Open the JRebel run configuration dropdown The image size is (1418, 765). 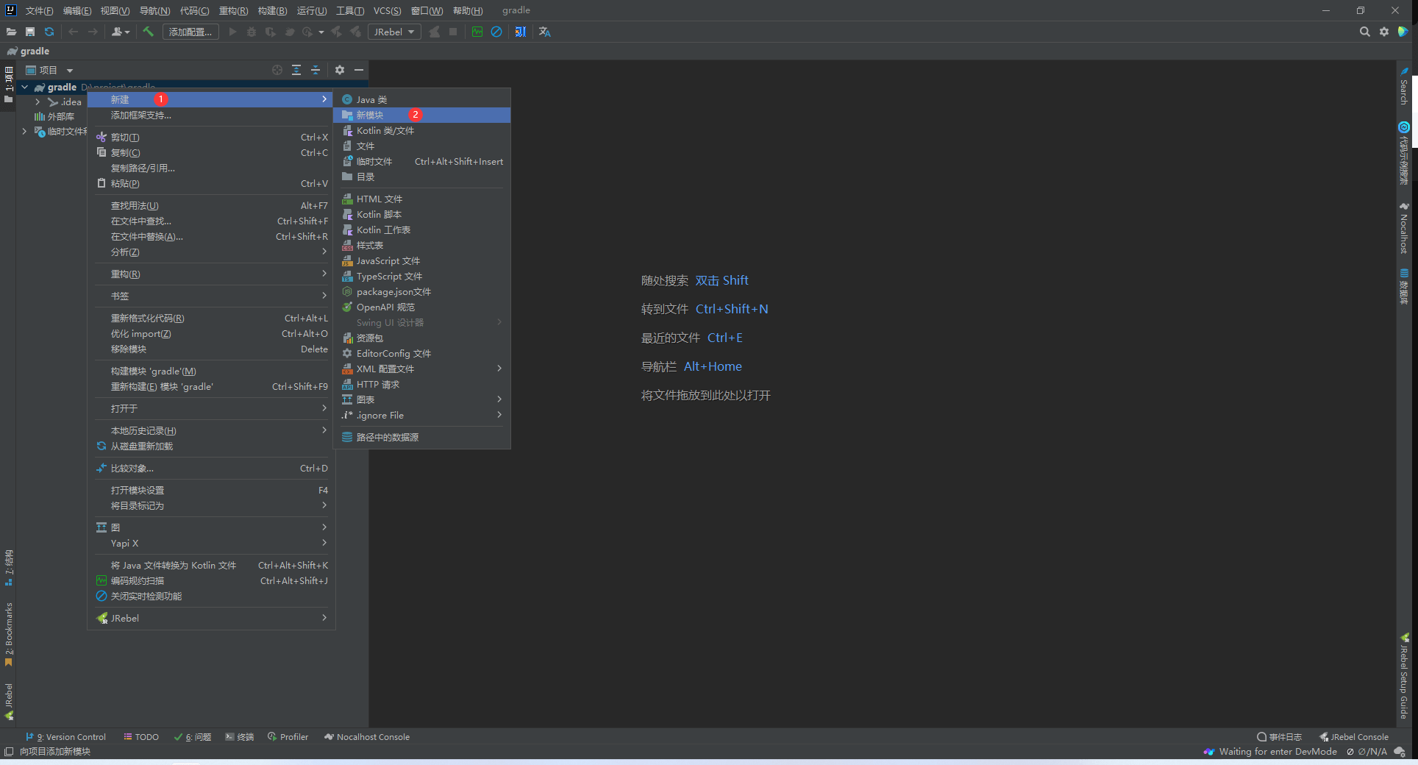pyautogui.click(x=395, y=32)
